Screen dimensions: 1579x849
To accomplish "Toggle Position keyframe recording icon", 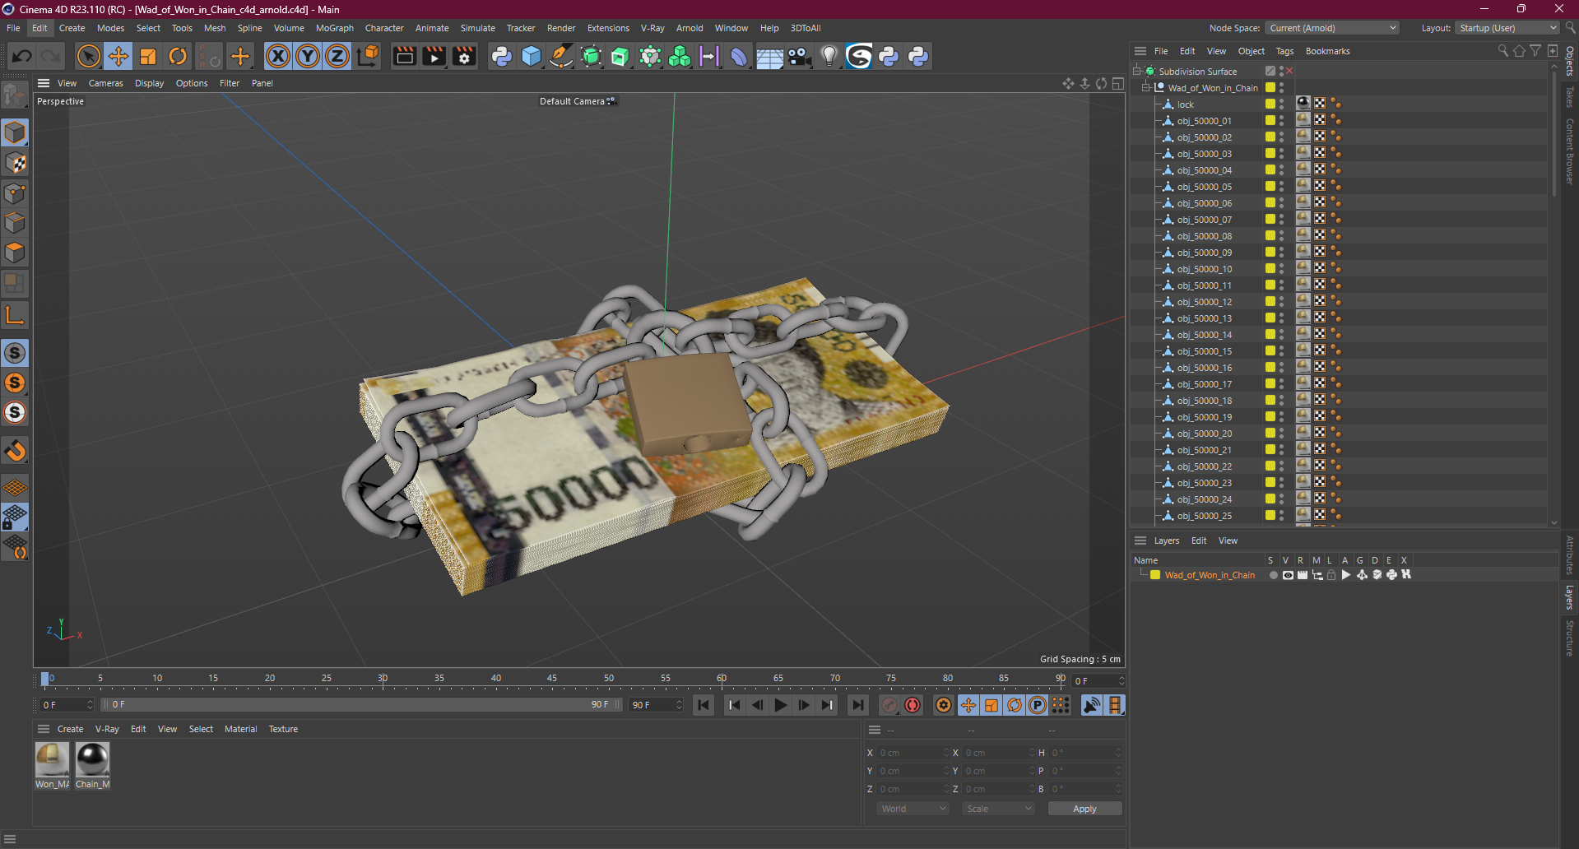I will coord(968,705).
